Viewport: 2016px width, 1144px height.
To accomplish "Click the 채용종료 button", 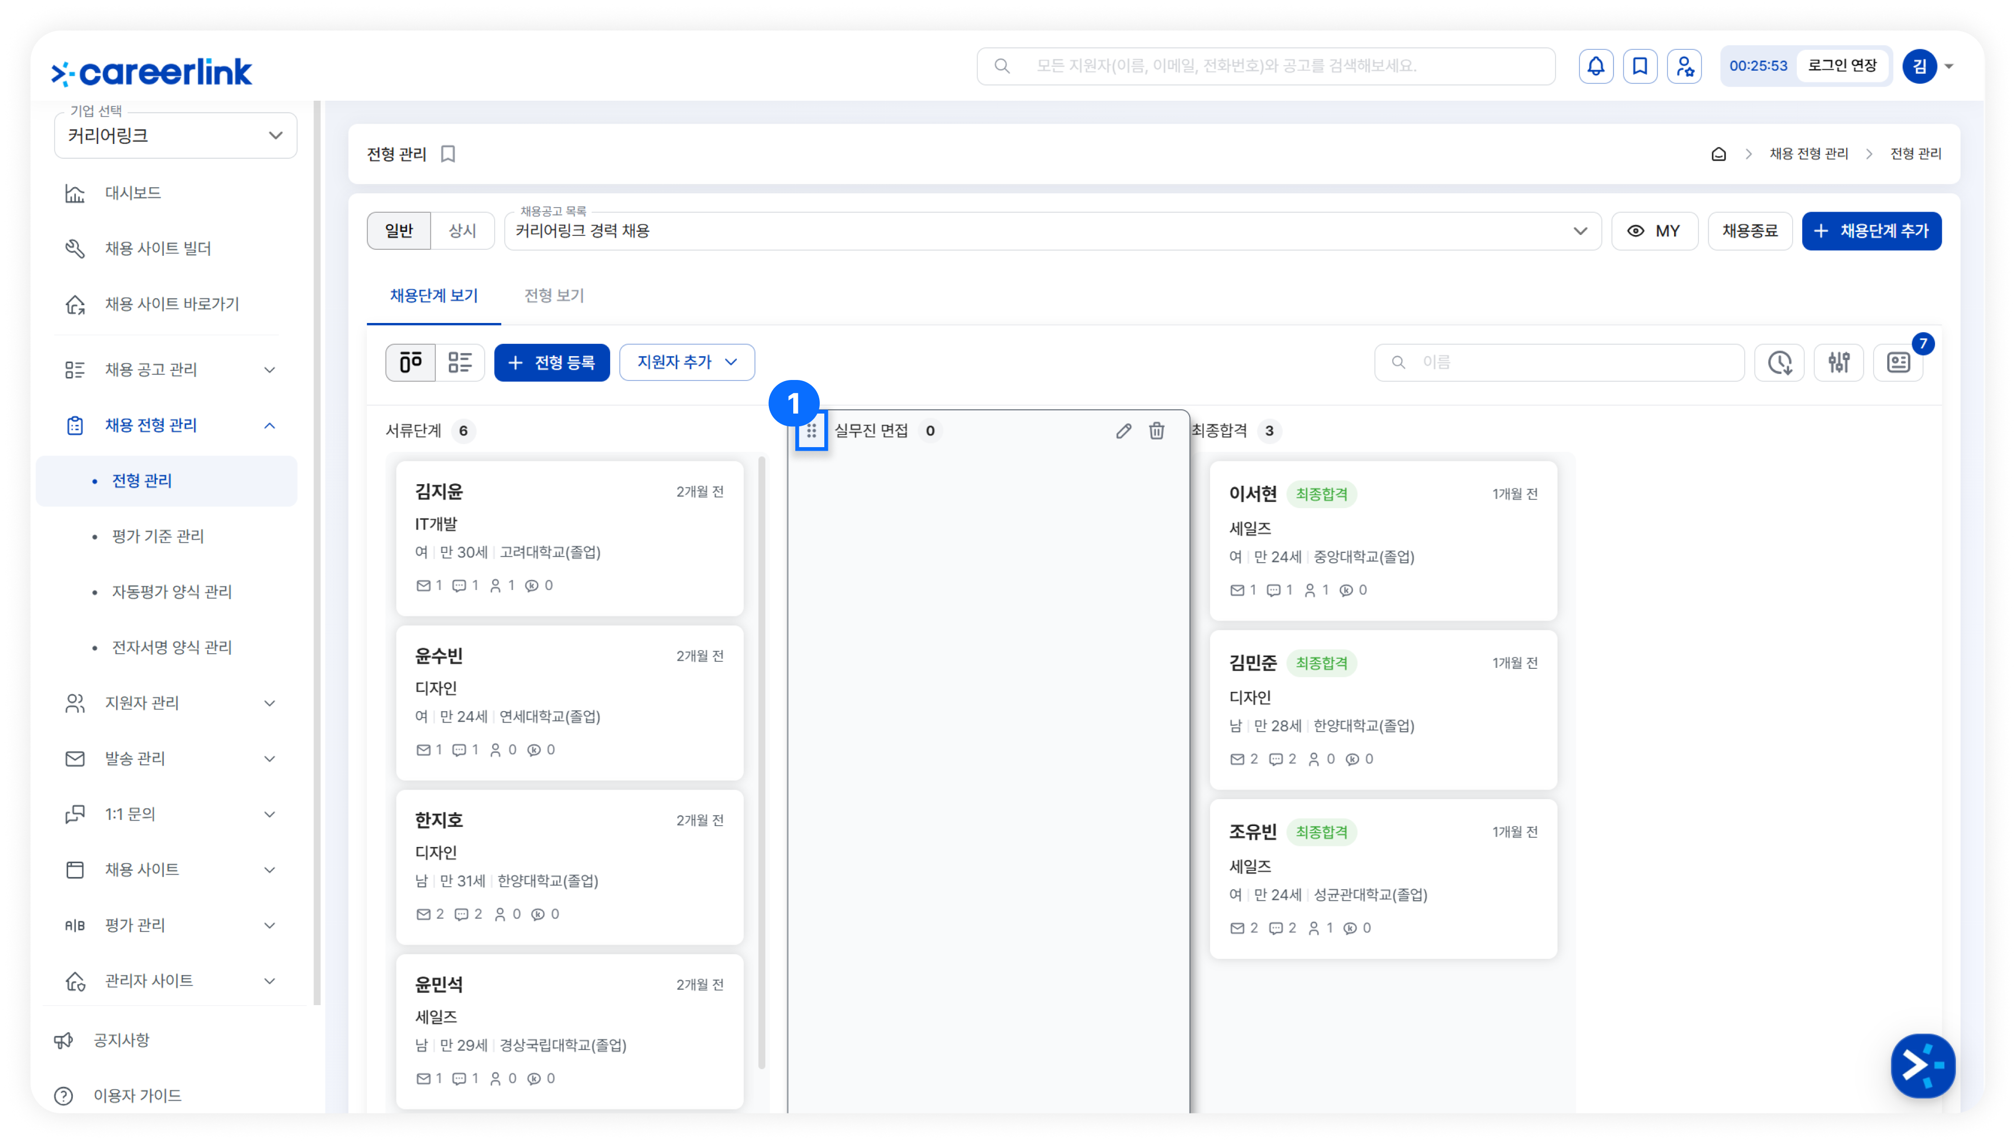I will click(1749, 231).
